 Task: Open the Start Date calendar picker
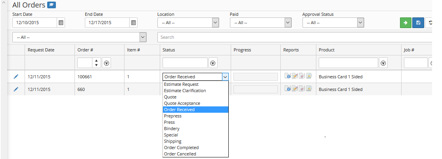pyautogui.click(x=61, y=23)
